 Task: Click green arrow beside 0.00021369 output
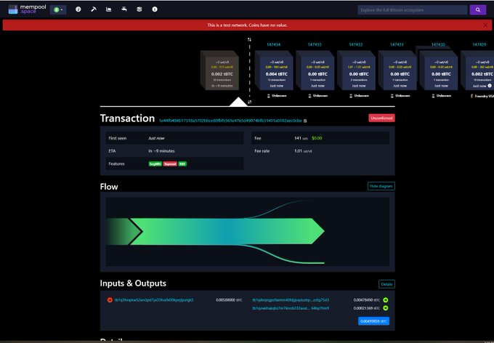tap(386, 308)
